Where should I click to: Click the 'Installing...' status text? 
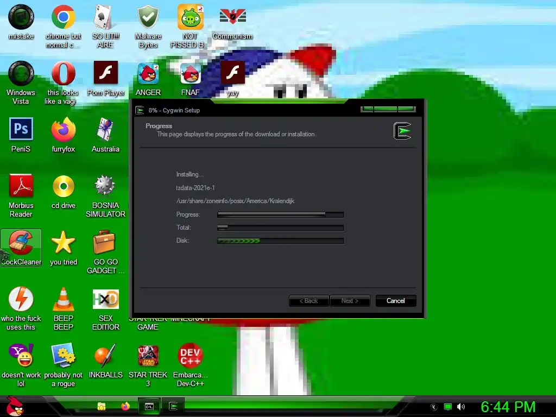(189, 174)
